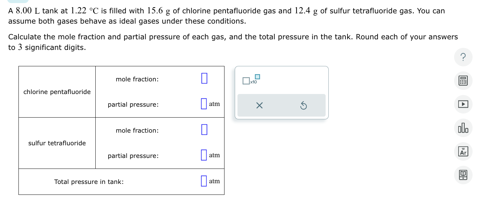Select the coefficient box before x10
477x214 pixels.
coord(246,81)
